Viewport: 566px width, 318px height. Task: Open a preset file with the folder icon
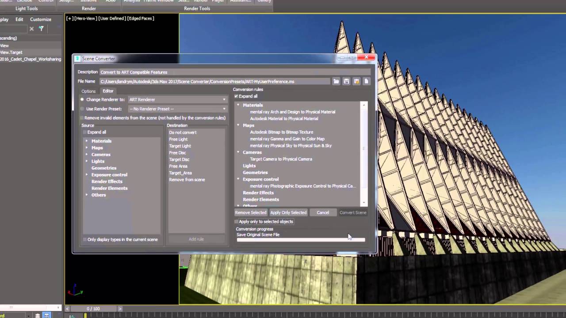[x=336, y=81]
